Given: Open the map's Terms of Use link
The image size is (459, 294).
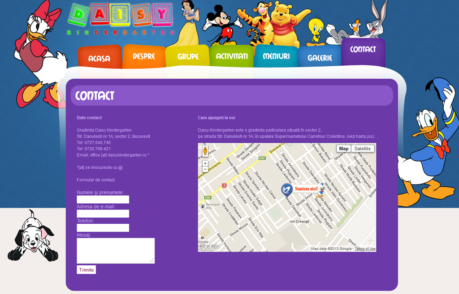Looking at the screenshot, I should point(365,249).
